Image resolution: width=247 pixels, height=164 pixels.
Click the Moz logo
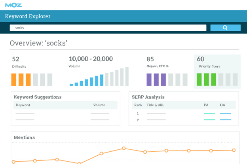click(x=13, y=5)
